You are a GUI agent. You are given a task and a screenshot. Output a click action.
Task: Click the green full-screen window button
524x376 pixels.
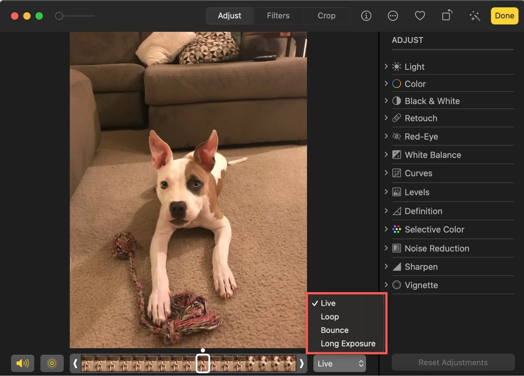(x=39, y=16)
